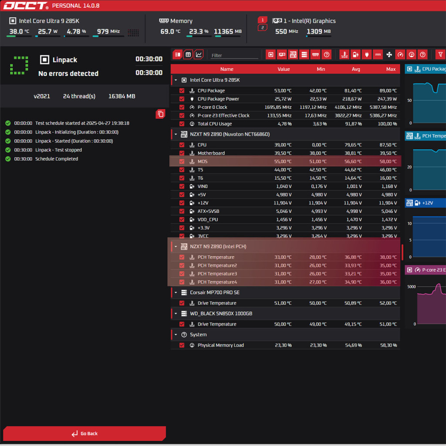Click the dotted CPU core grid icon
The width and height of the screenshot is (446, 446).
pyautogui.click(x=133, y=32)
